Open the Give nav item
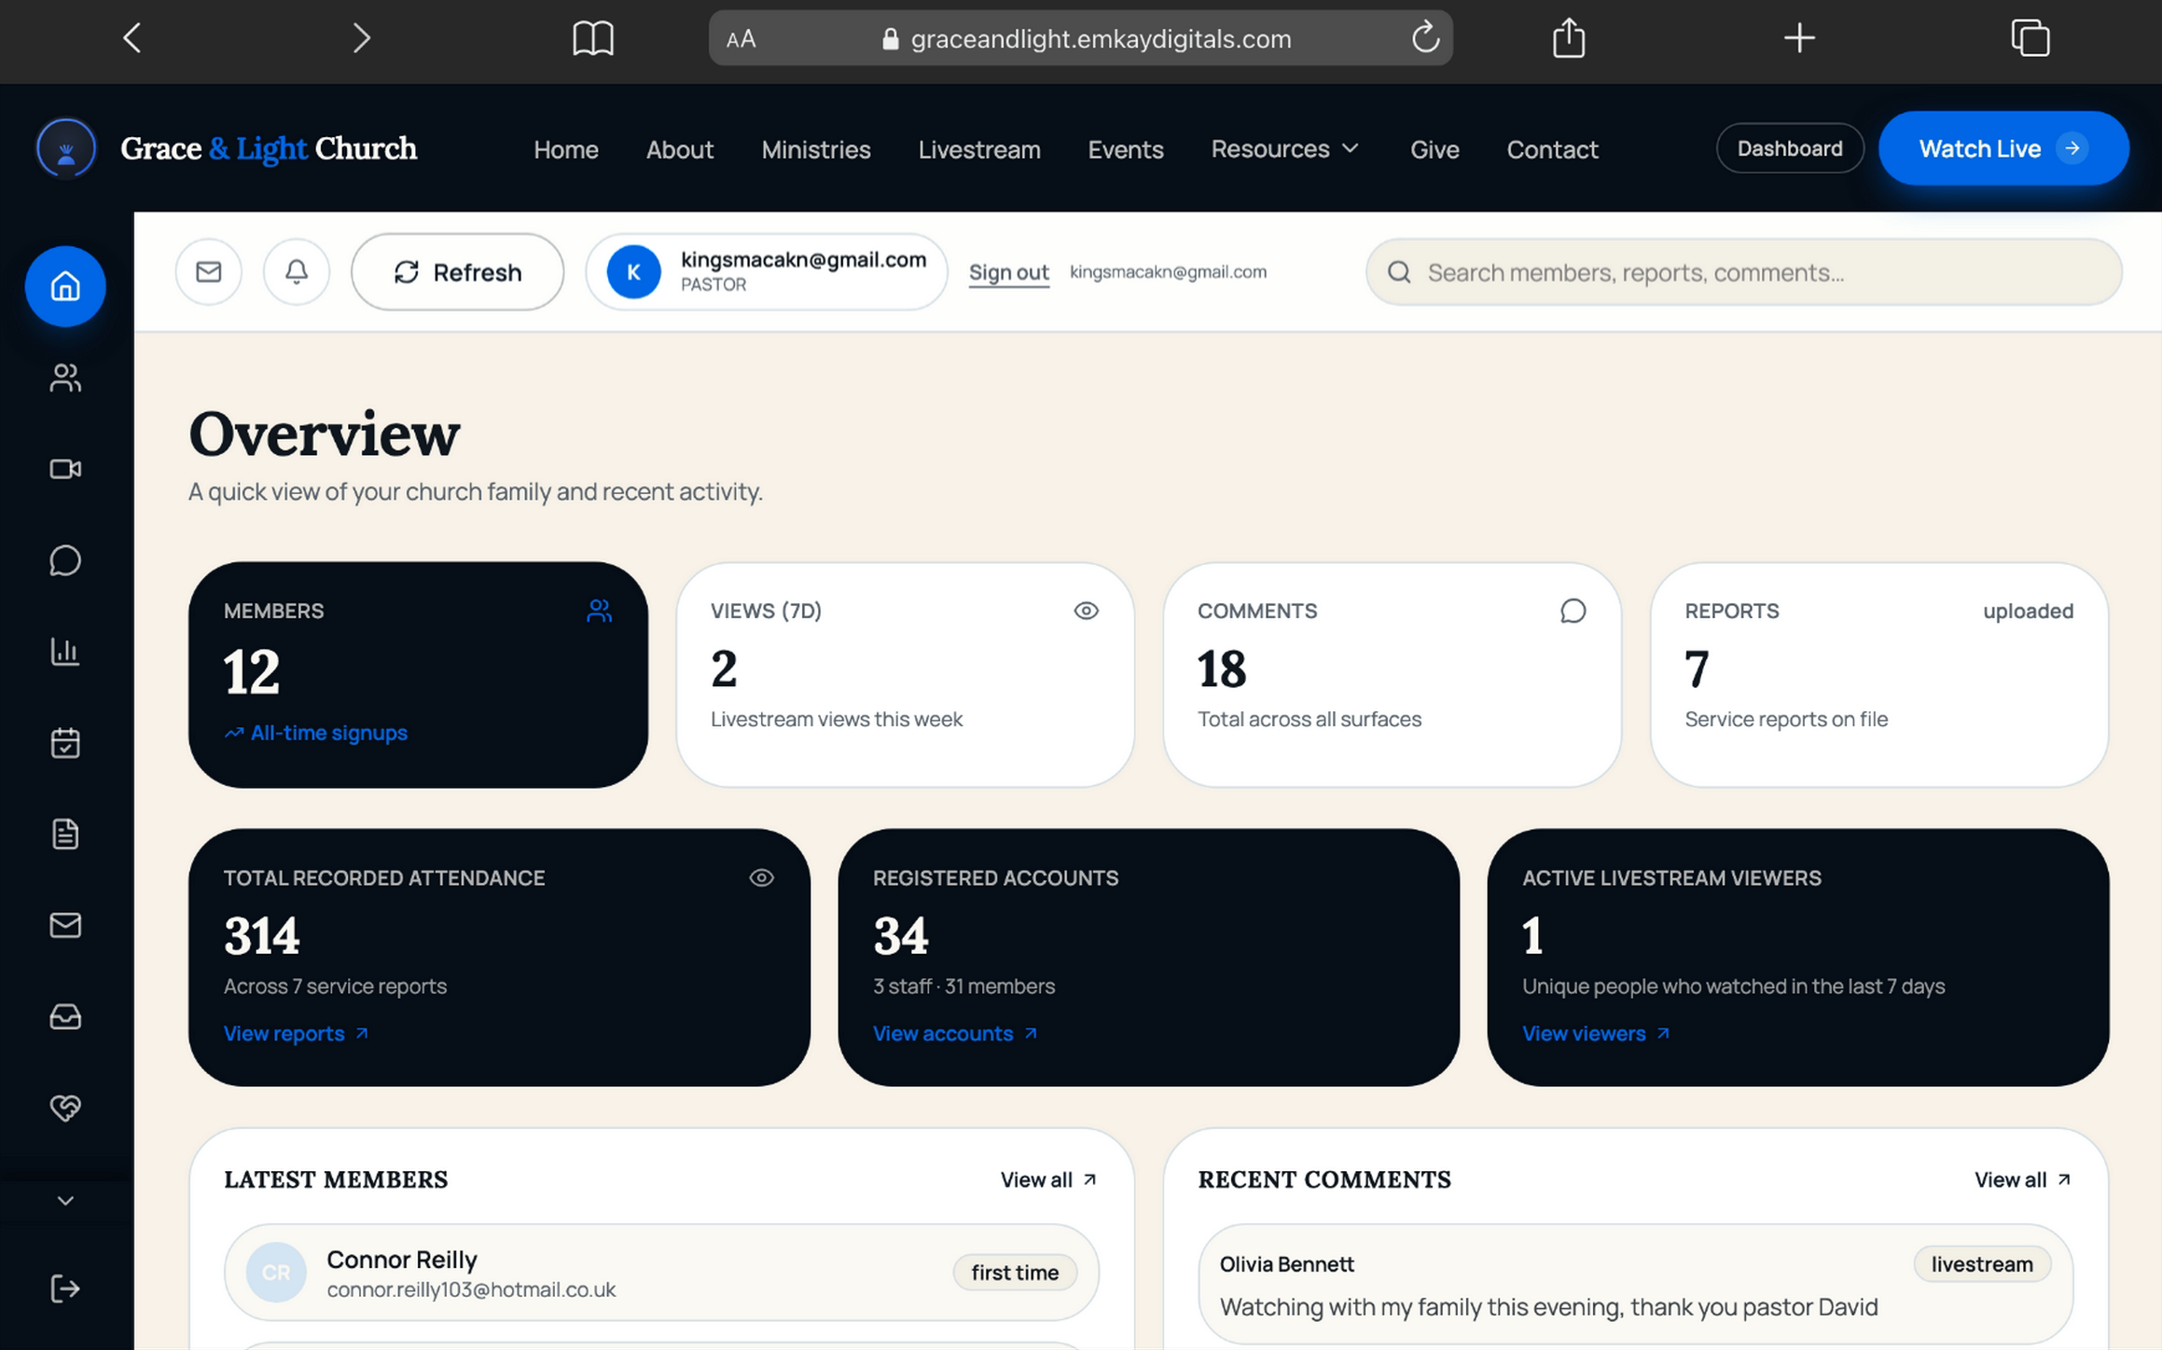 tap(1434, 149)
